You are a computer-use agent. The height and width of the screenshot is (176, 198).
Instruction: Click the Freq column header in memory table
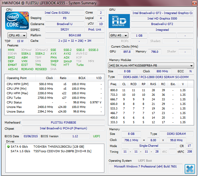pyautogui.click(x=113, y=84)
